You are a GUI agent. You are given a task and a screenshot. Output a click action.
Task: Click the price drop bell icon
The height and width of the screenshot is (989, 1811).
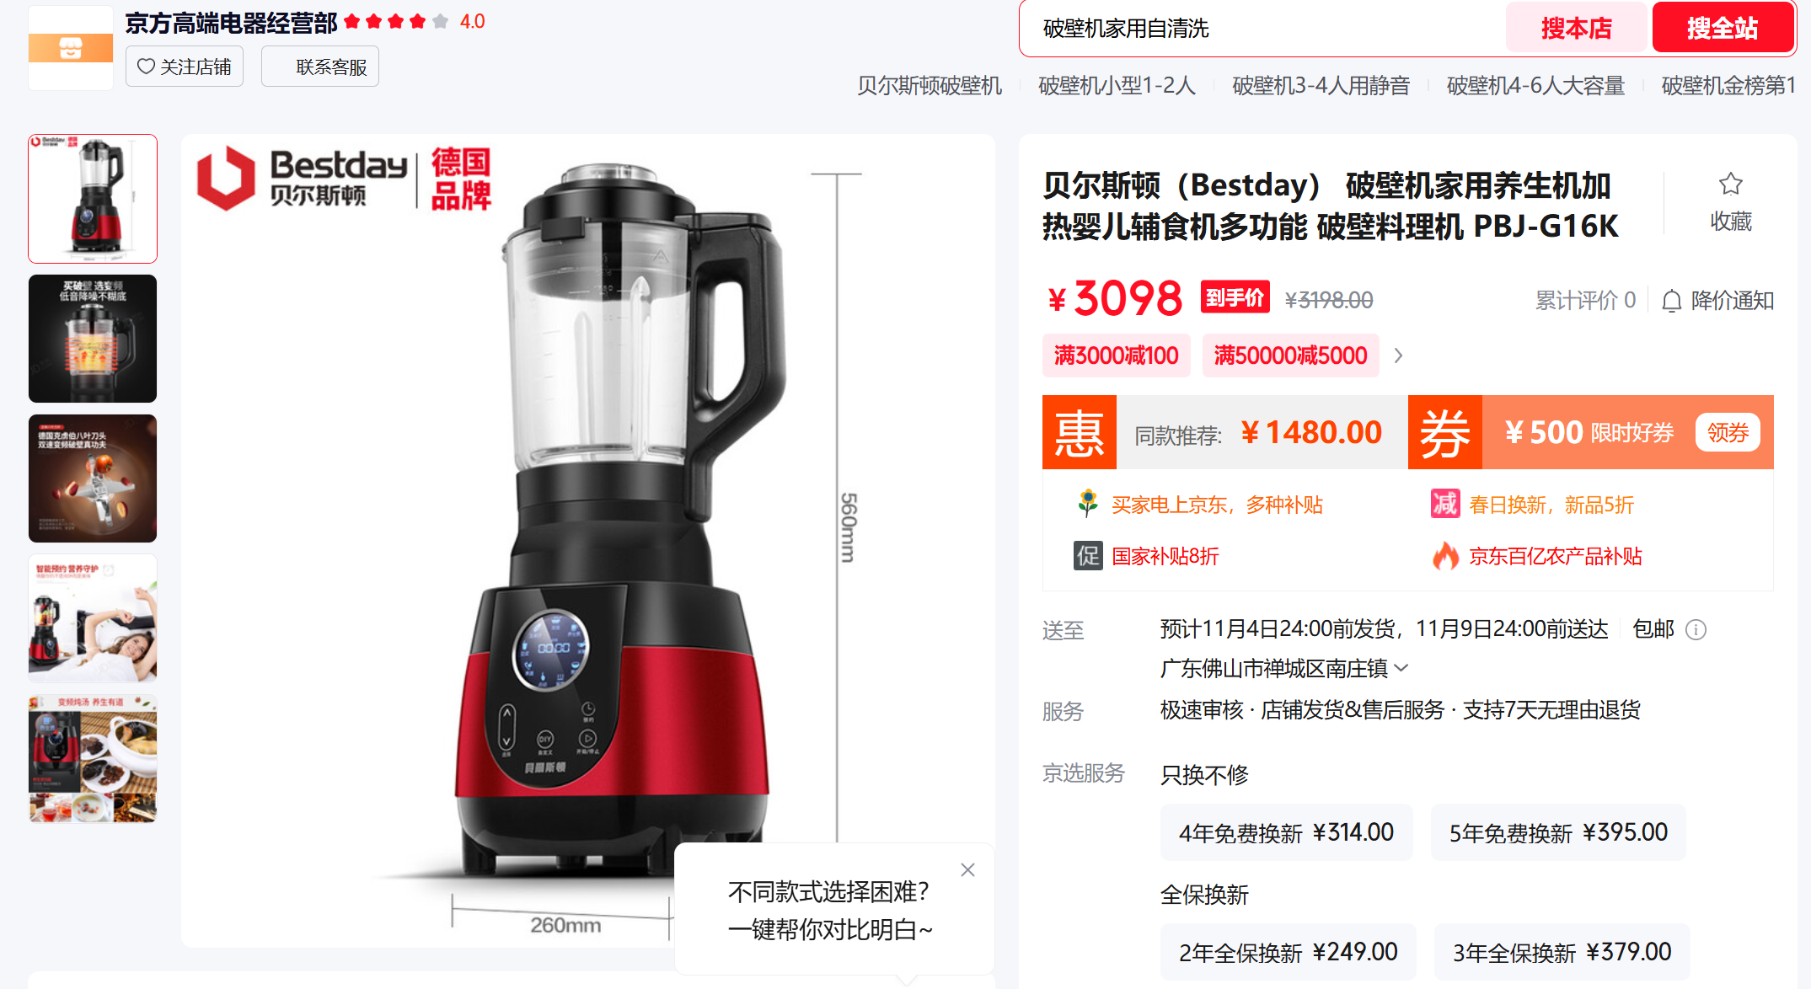(x=1671, y=301)
